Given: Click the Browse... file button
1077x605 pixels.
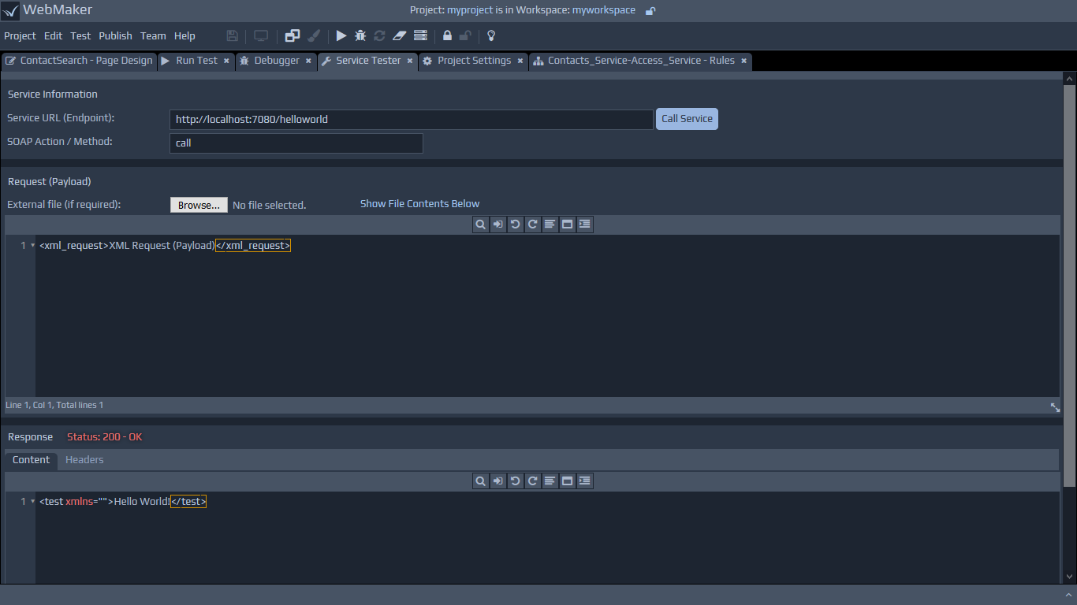Looking at the screenshot, I should point(199,205).
